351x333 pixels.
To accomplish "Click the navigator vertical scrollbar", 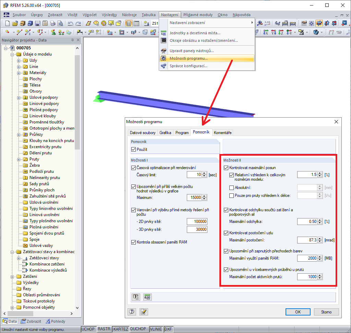I will pyautogui.click(x=77, y=102).
